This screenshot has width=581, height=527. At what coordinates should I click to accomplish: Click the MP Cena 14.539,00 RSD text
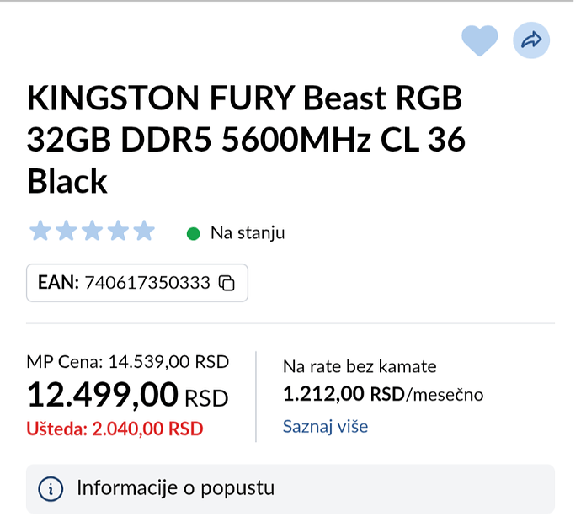[128, 361]
